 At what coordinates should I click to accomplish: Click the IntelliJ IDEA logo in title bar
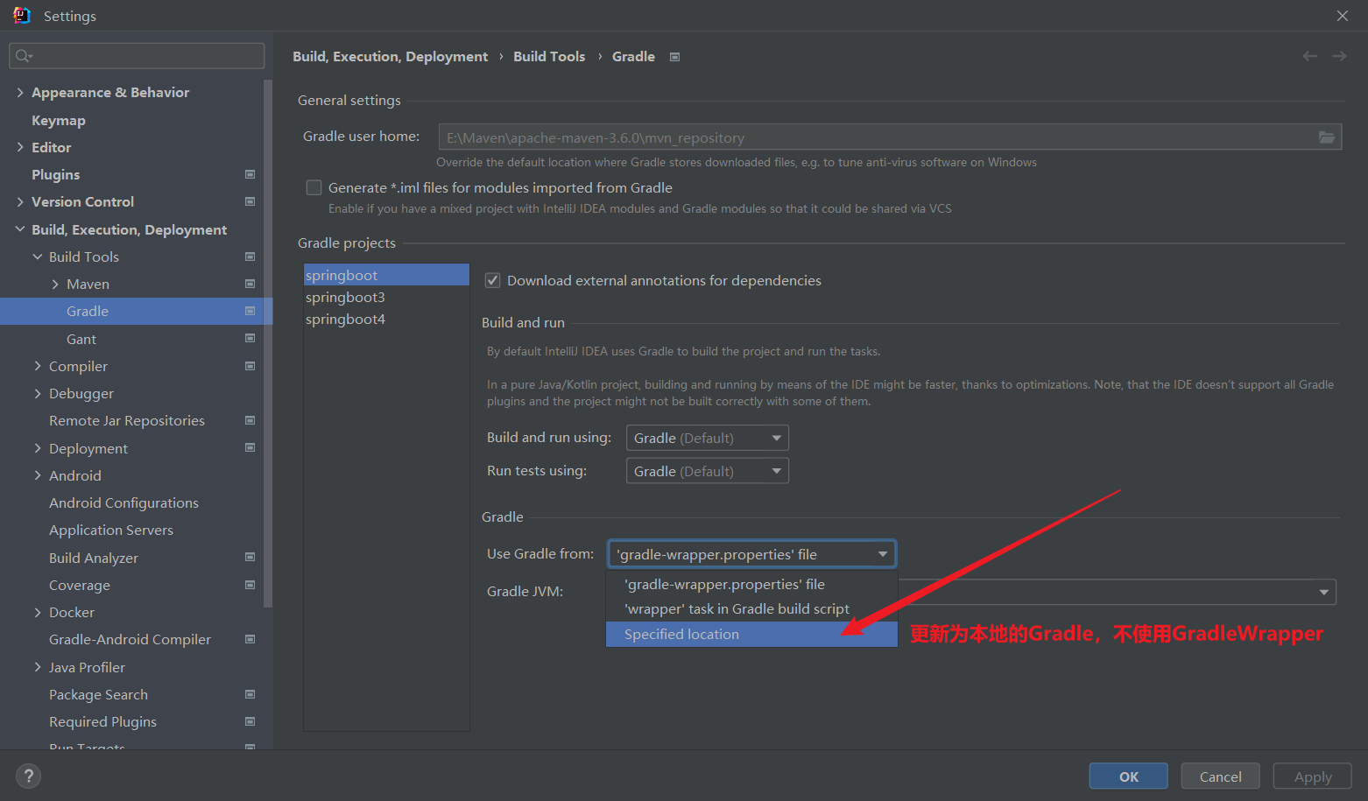(21, 16)
